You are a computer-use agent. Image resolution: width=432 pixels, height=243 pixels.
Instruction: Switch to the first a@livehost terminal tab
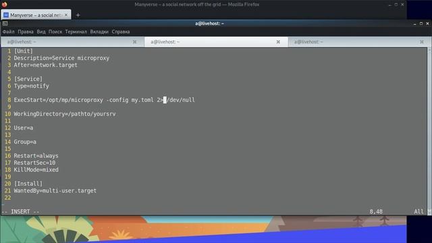coord(72,42)
